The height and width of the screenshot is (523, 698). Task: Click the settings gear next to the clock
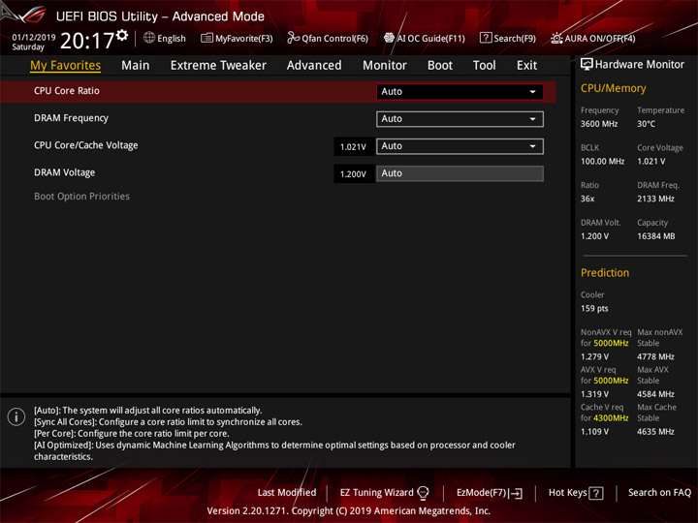click(122, 35)
